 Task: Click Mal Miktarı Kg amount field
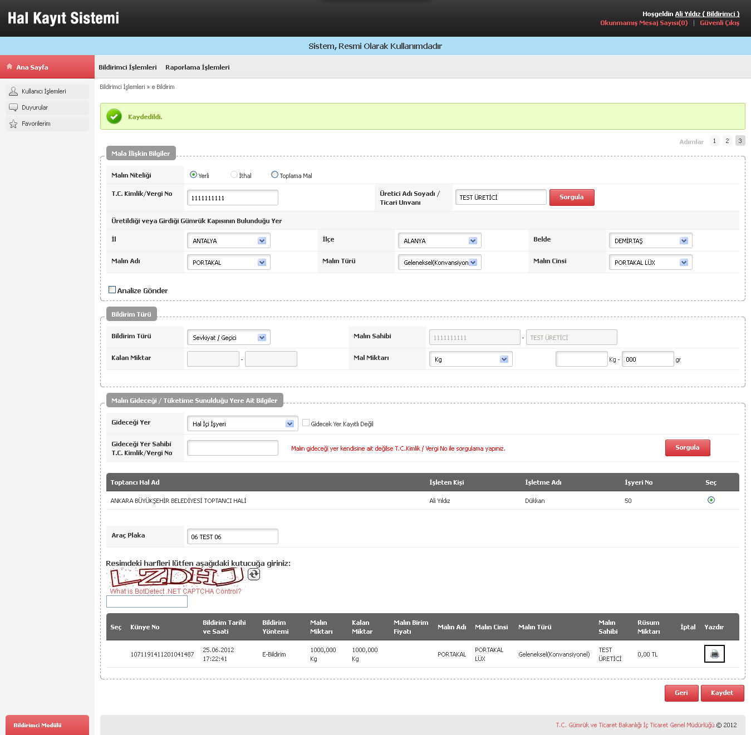pos(582,359)
